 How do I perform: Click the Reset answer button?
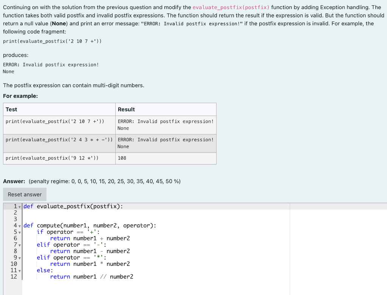24,194
